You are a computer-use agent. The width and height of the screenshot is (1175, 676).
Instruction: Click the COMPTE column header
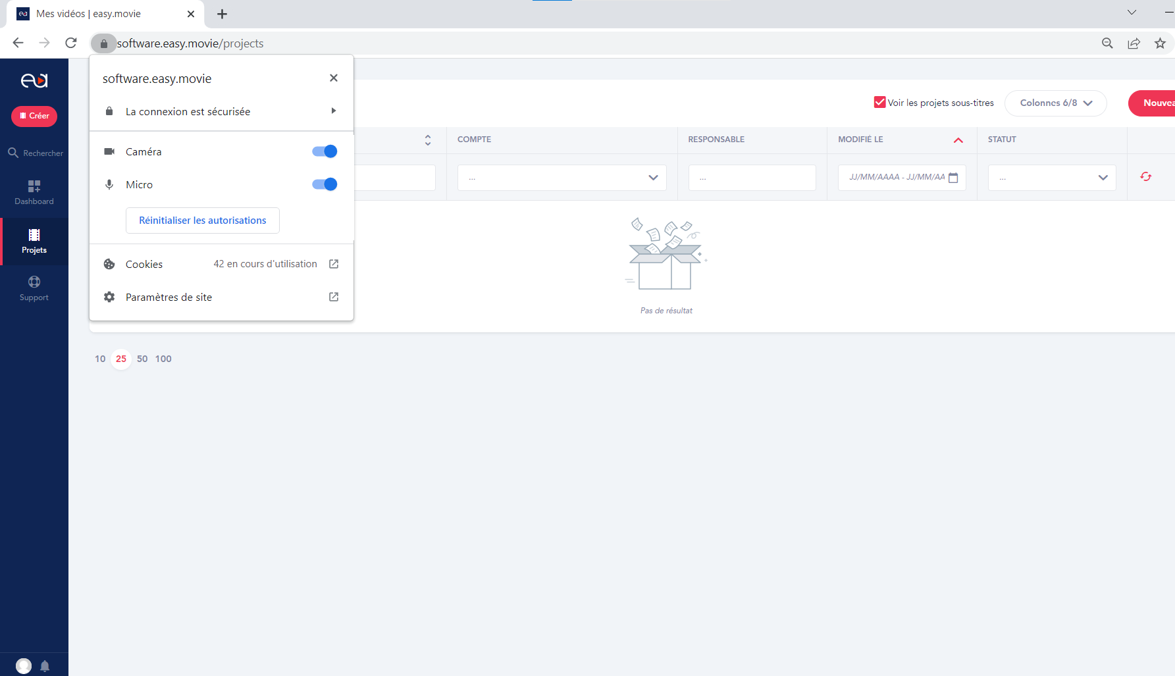point(474,140)
